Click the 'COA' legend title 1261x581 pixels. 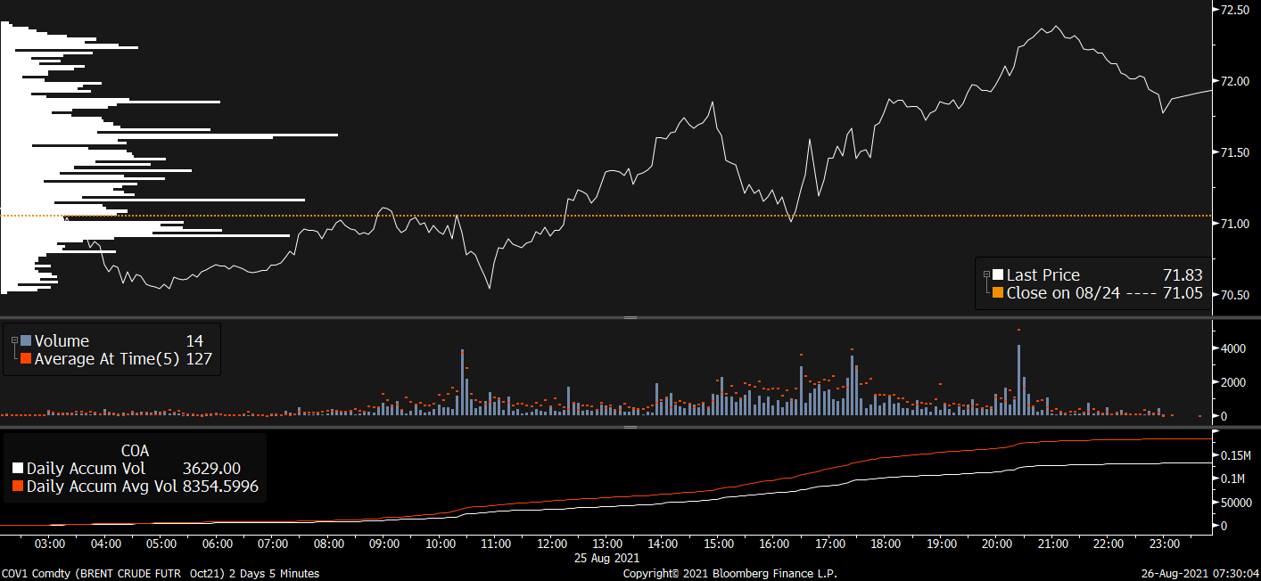(135, 451)
